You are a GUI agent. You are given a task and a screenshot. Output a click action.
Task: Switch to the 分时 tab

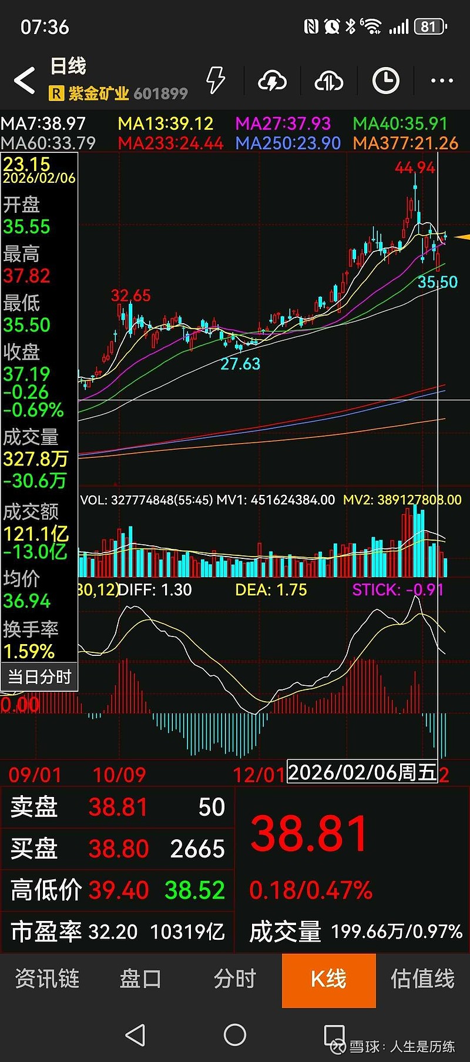click(x=235, y=979)
